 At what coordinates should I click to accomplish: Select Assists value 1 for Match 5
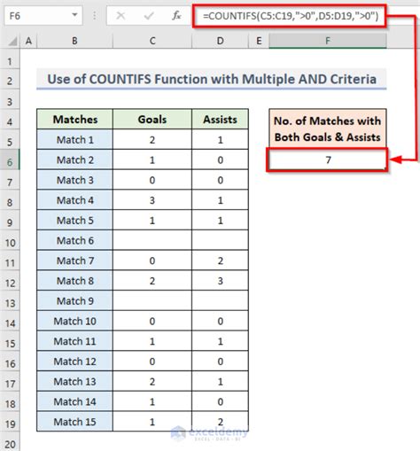220,221
